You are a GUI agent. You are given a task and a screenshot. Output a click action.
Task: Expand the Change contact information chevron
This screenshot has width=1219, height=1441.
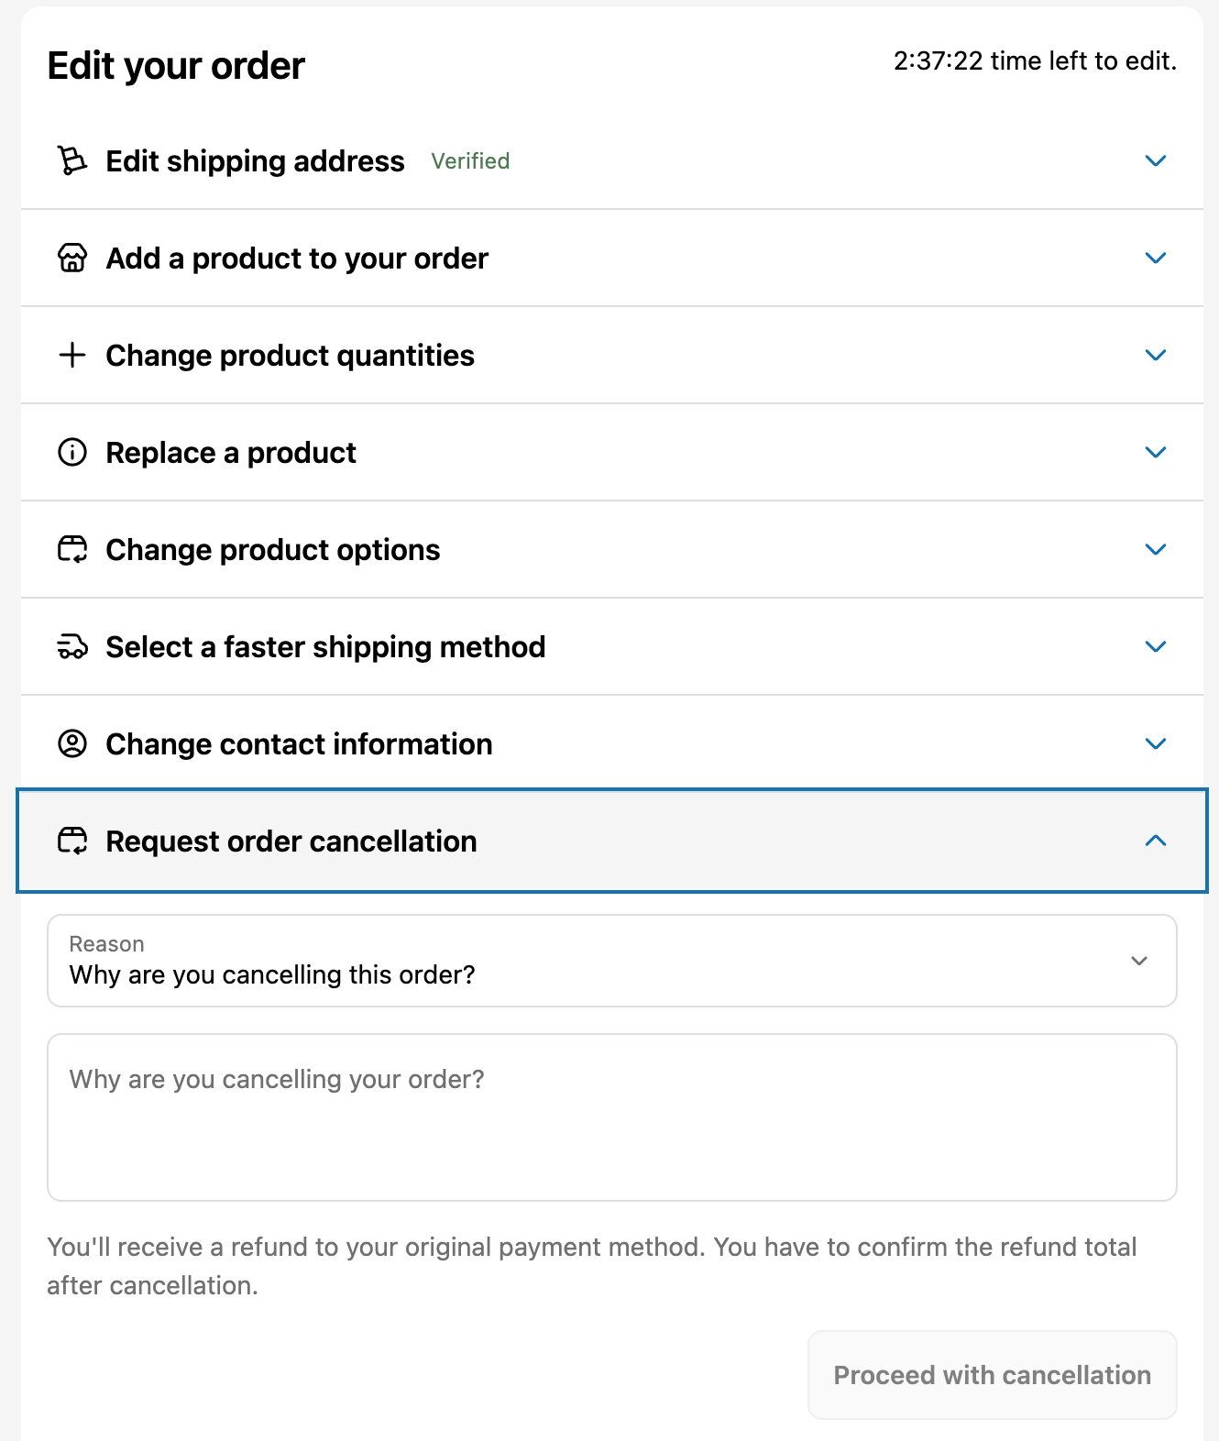click(x=1156, y=743)
